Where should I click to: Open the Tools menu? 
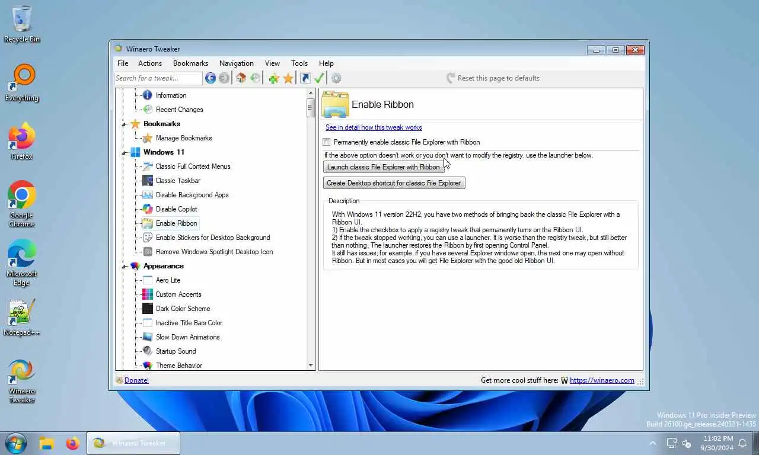299,63
